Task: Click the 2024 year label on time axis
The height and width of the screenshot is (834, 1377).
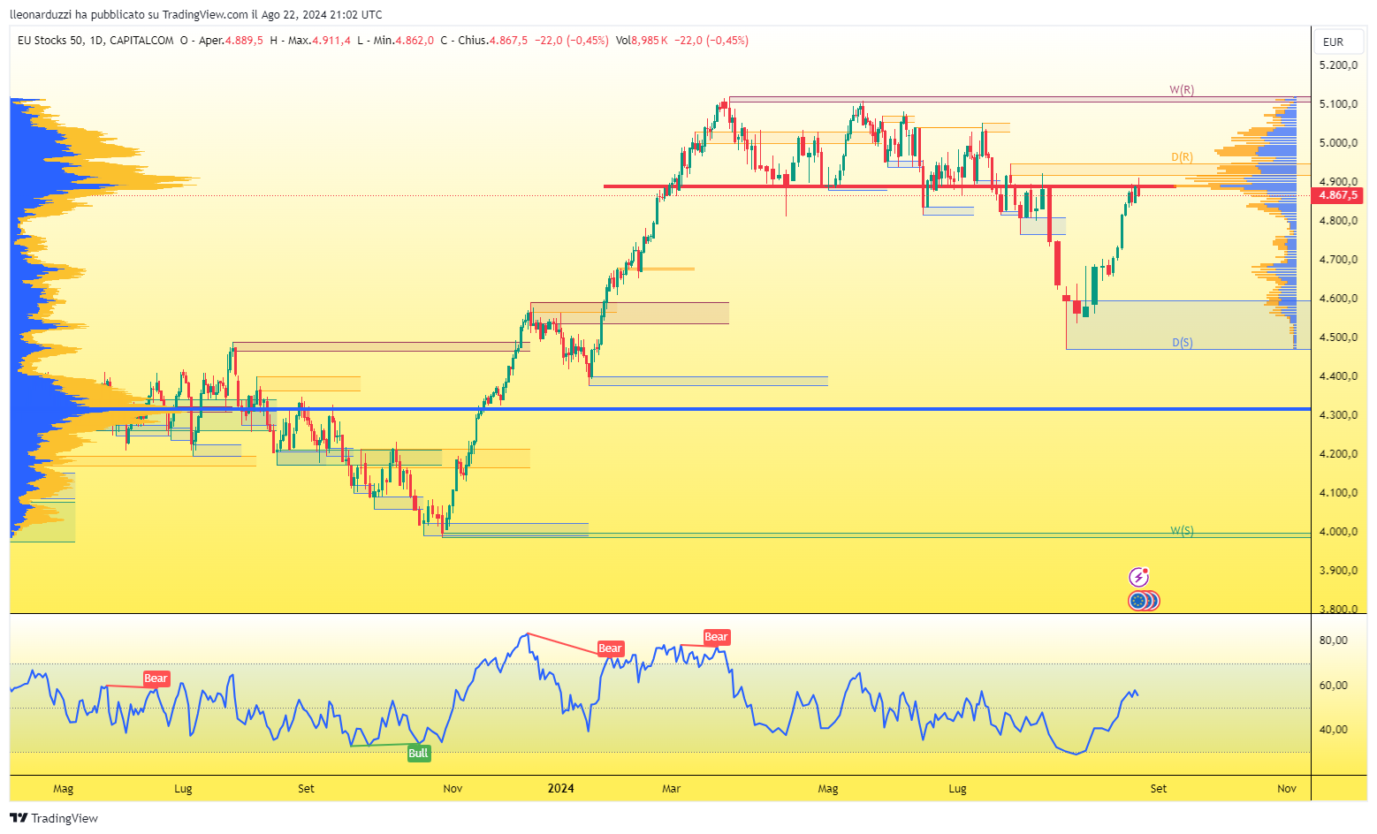Action: [560, 788]
